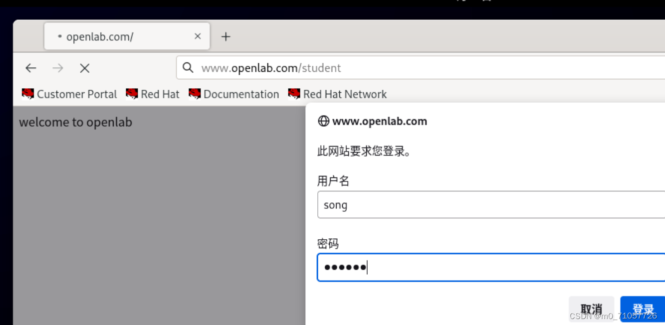The image size is (665, 325).
Task: Click the address bar showing www.openlab.com/student
Action: point(299,68)
